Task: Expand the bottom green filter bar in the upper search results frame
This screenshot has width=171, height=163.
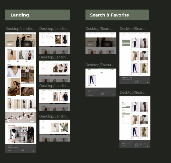Action: point(126,46)
